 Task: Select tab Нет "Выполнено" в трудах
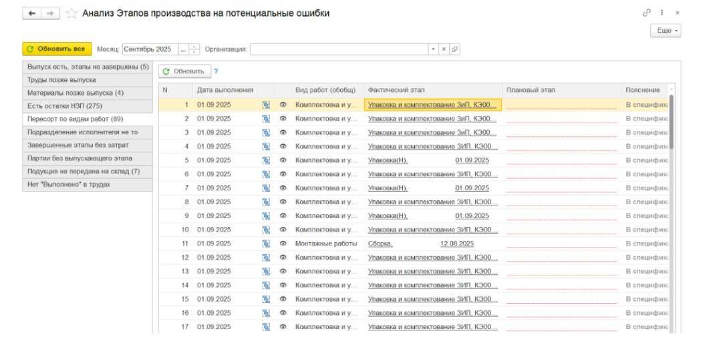tap(88, 184)
